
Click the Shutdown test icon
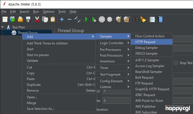110,19
